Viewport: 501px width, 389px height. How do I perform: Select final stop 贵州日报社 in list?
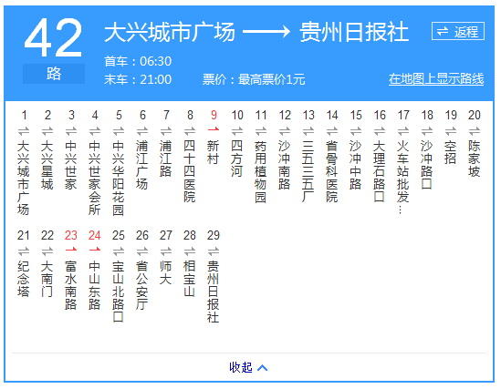pos(214,292)
